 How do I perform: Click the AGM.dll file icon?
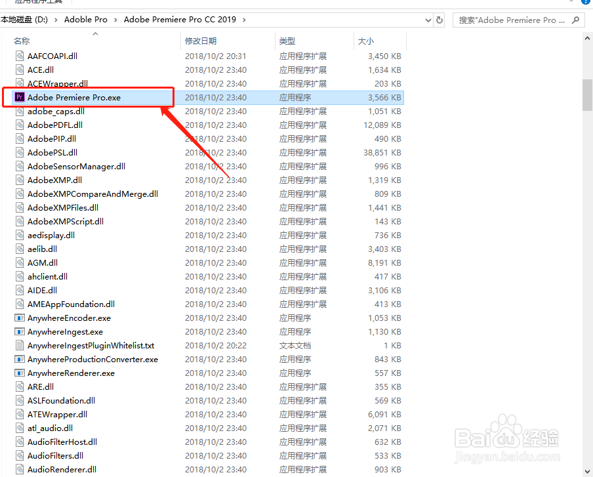point(20,262)
